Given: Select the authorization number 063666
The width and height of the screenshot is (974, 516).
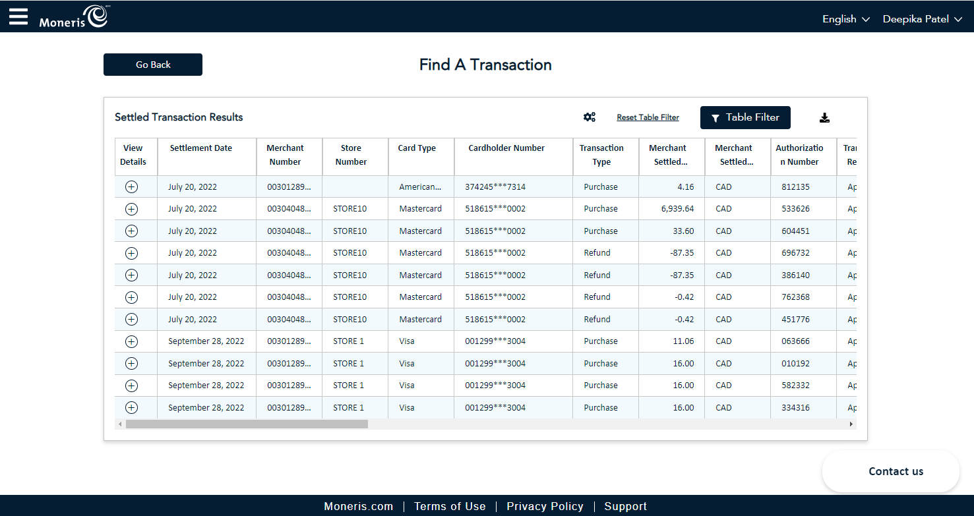Looking at the screenshot, I should click(x=795, y=341).
